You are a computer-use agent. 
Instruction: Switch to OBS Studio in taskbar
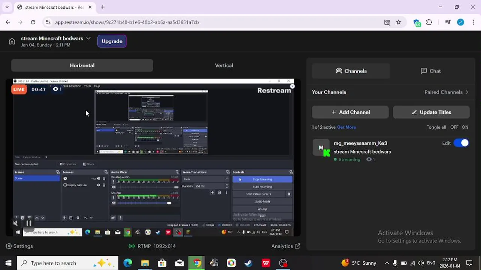(283, 263)
